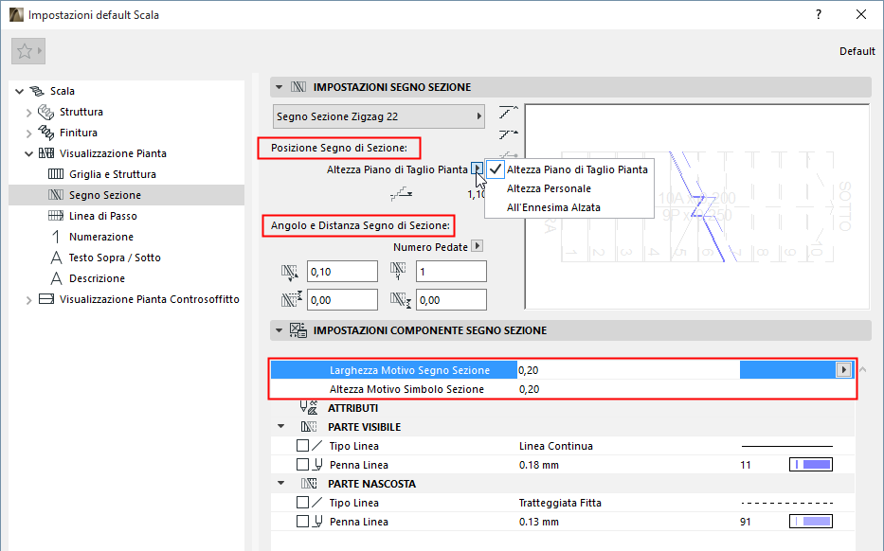Click the Struttura stair icon

pyautogui.click(x=45, y=112)
